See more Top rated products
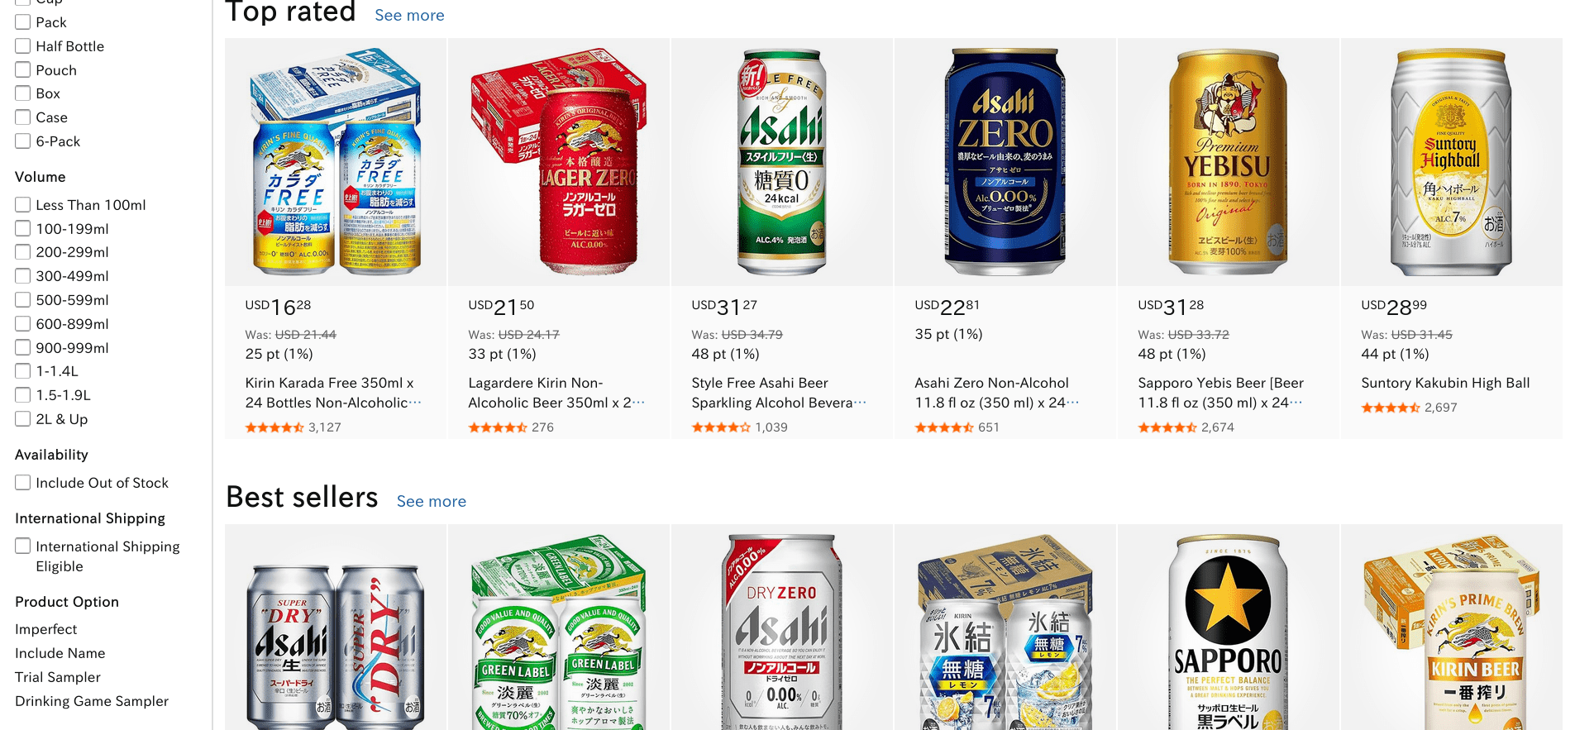Viewport: 1575px width, 730px height. coord(409,16)
